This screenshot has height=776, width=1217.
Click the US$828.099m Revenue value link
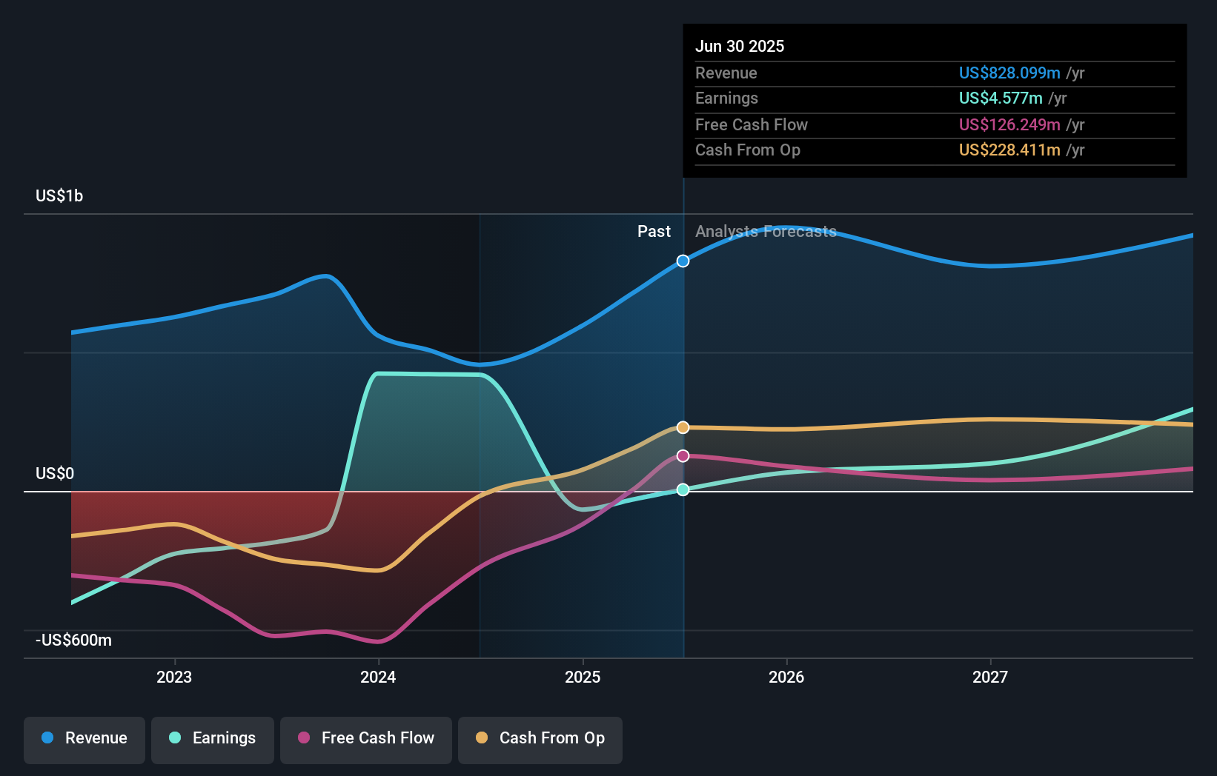pyautogui.click(x=1009, y=73)
